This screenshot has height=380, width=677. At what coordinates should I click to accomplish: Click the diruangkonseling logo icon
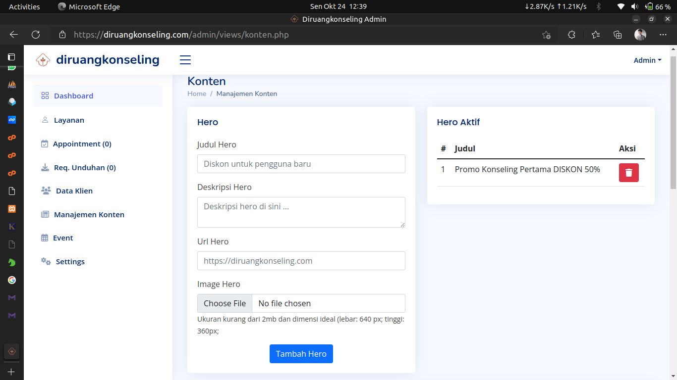point(43,60)
